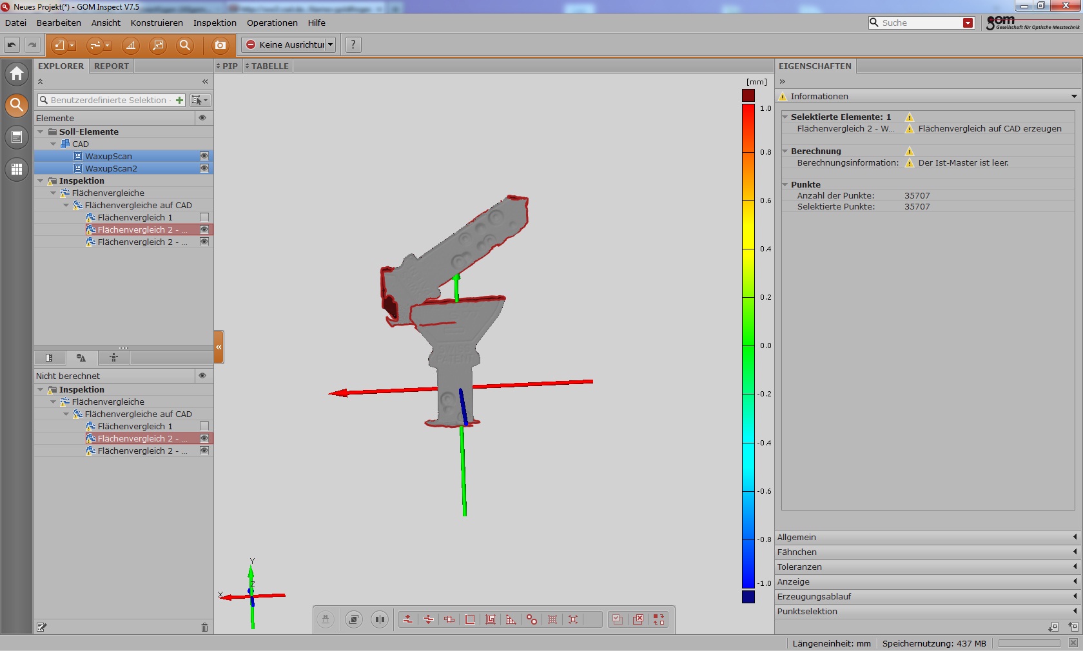Click the Redo arrow in the toolbar
The image size is (1083, 651).
(x=32, y=44)
